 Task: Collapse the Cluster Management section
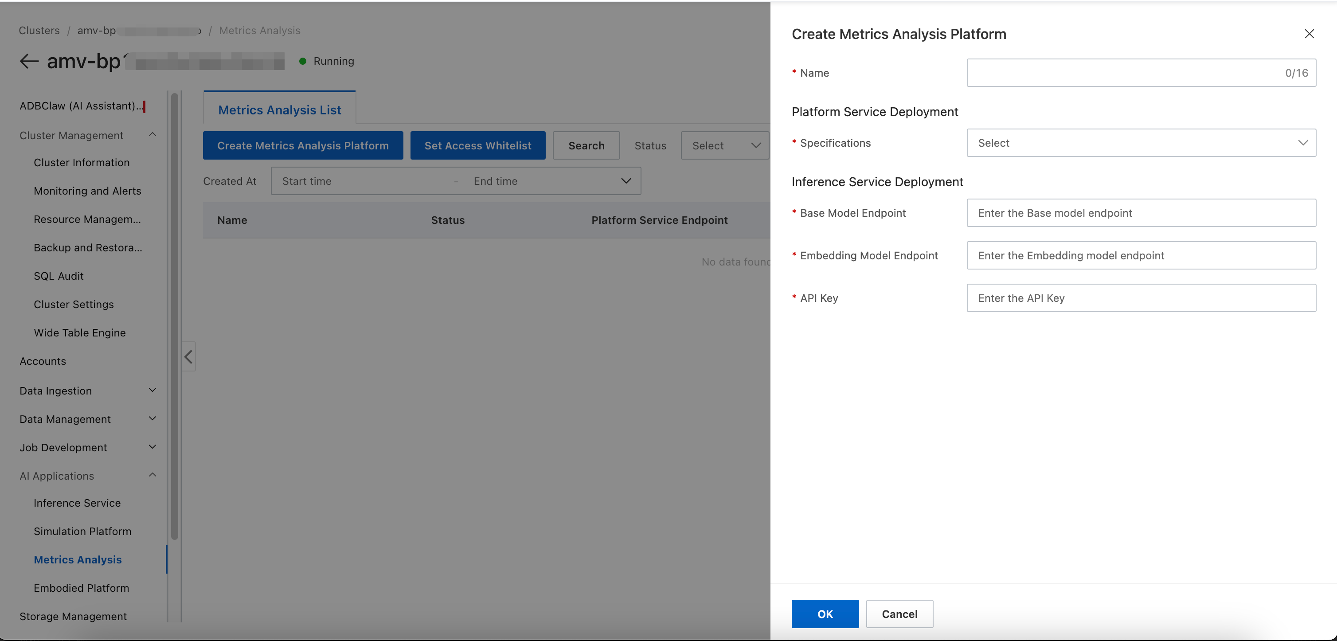pos(152,135)
